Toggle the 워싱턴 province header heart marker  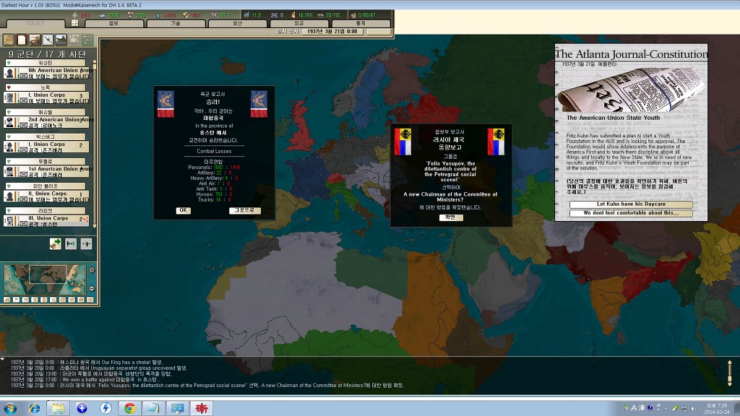pos(9,63)
